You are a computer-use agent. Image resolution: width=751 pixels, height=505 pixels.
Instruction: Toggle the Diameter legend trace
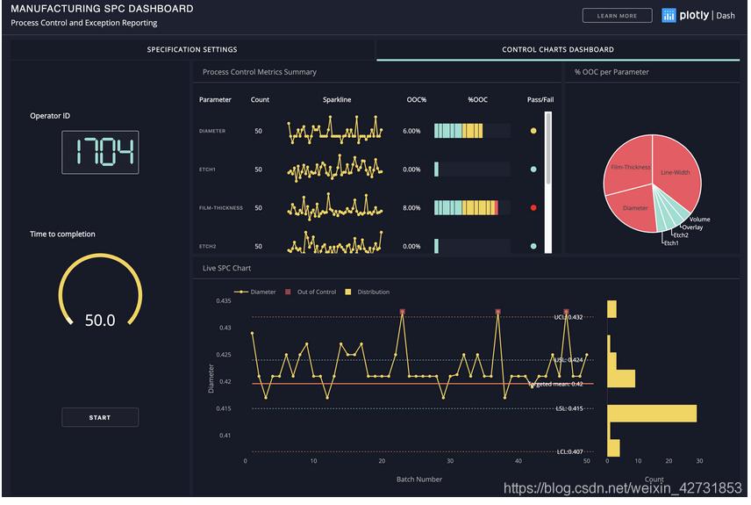255,292
